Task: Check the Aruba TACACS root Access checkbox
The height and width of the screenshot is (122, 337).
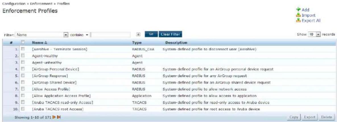Action: [22, 109]
